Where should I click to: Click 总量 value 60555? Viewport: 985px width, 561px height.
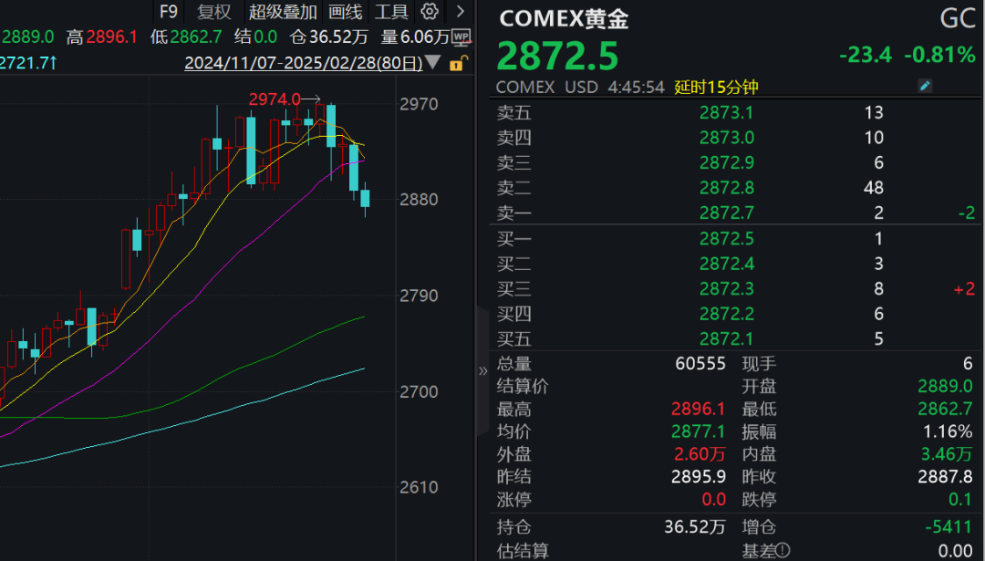coord(700,364)
